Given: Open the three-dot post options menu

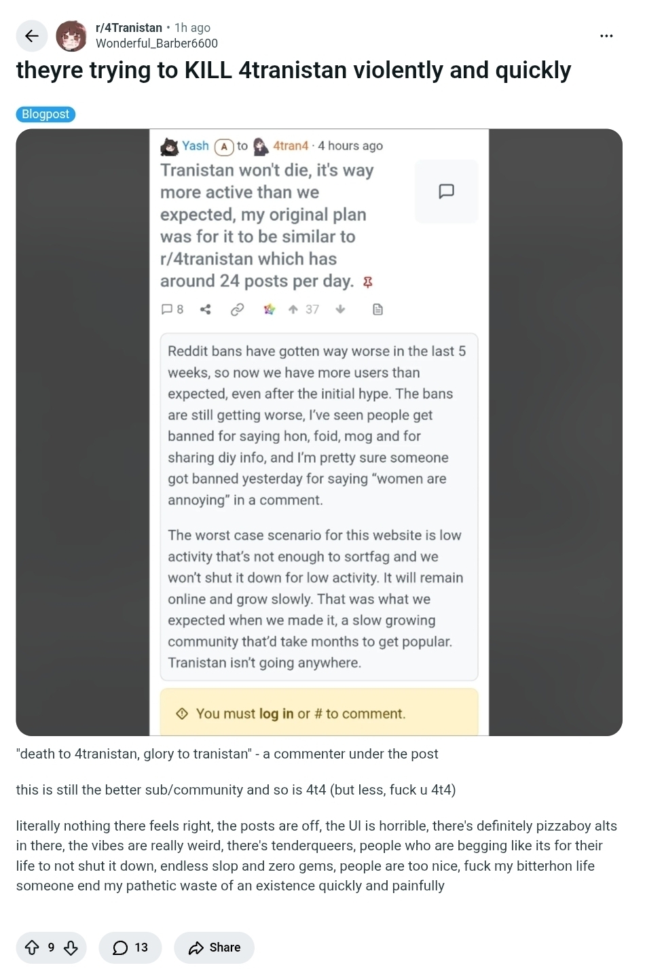Looking at the screenshot, I should click(x=606, y=36).
